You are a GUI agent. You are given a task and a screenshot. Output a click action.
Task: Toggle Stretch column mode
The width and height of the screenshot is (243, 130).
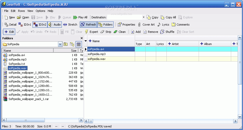click(70, 25)
